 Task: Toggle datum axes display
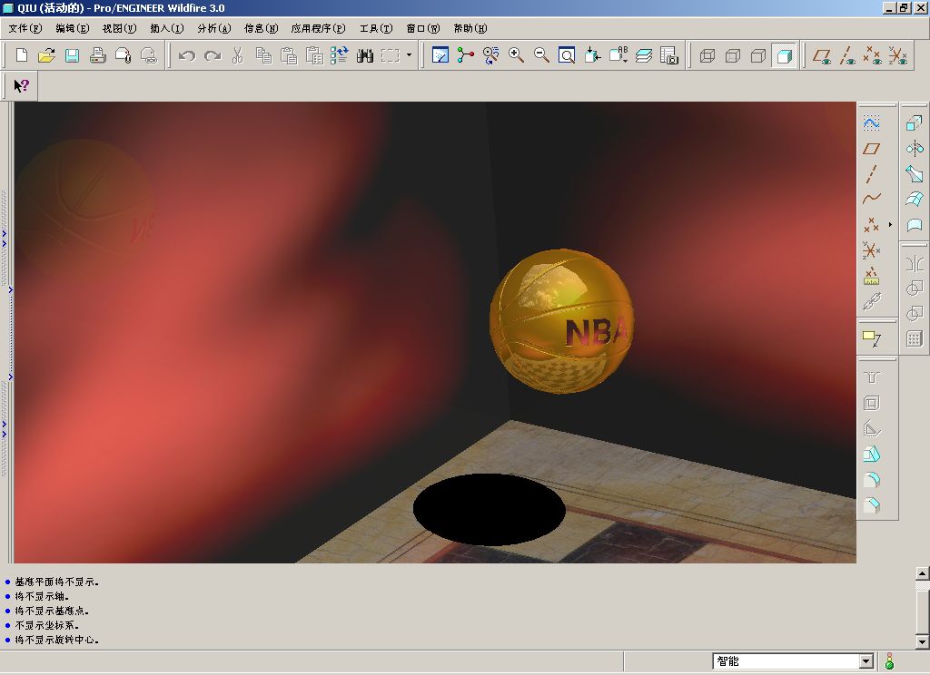tap(847, 56)
